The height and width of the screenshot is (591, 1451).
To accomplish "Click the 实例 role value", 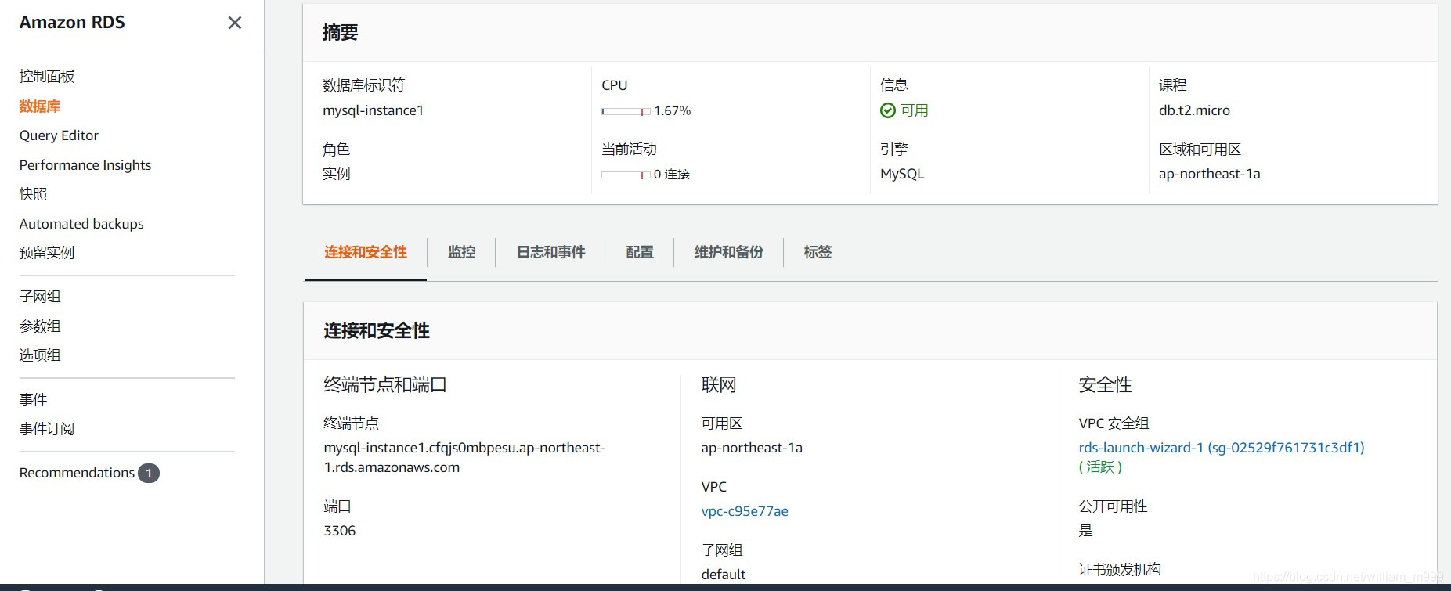I will [x=337, y=174].
